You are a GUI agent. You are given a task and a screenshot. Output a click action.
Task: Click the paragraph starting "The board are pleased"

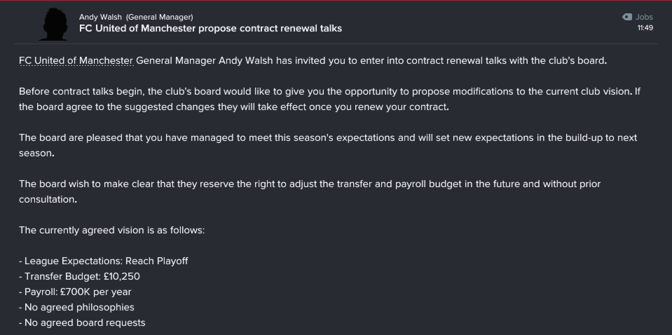[328, 145]
